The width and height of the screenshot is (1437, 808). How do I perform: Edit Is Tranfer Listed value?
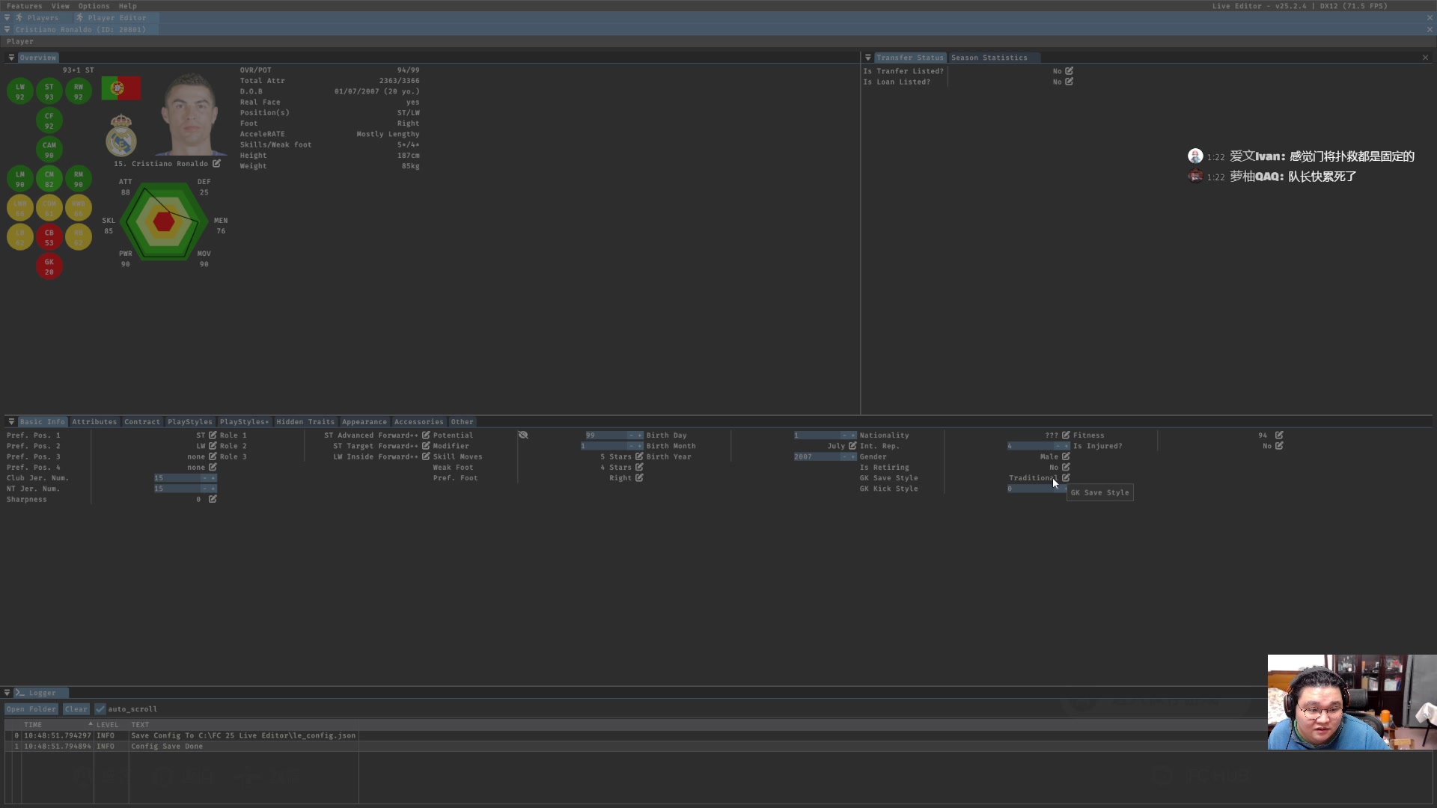(1069, 71)
